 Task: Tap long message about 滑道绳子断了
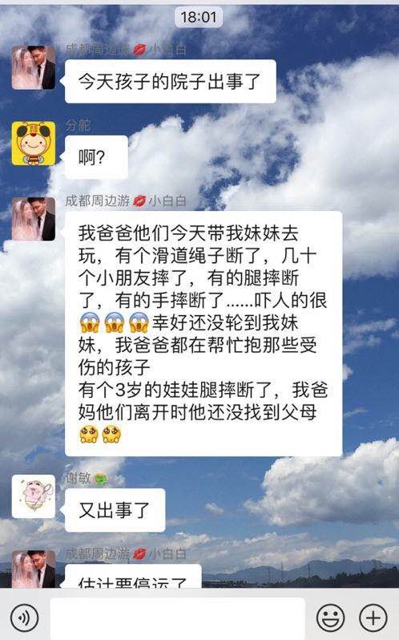[x=204, y=334]
